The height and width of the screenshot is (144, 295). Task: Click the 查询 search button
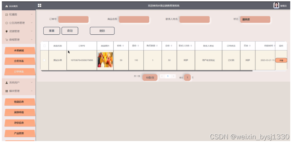pos(70,31)
